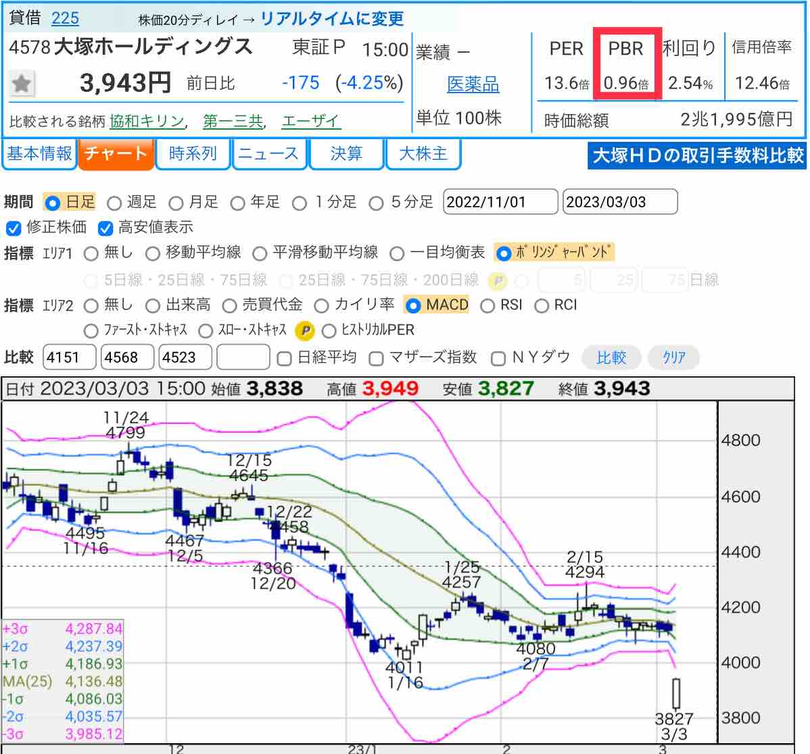Screen dimensions: 810x754
Task: Switch to the ニュース tab
Action: point(269,154)
